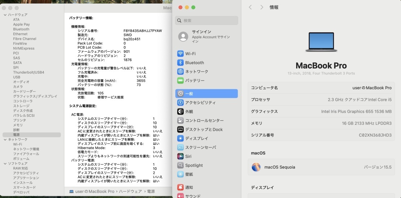Image resolution: width=401 pixels, height=198 pixels.
Task: Click the サインイン Apple Account entry
Action: click(x=206, y=36)
